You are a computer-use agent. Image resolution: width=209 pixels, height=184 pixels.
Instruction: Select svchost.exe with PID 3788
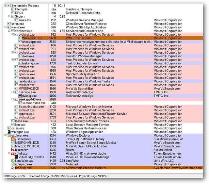point(103,117)
